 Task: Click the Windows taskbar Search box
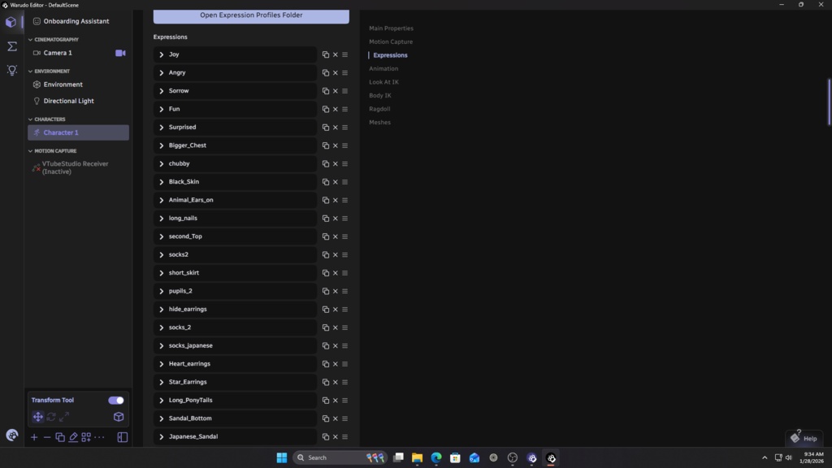[340, 457]
